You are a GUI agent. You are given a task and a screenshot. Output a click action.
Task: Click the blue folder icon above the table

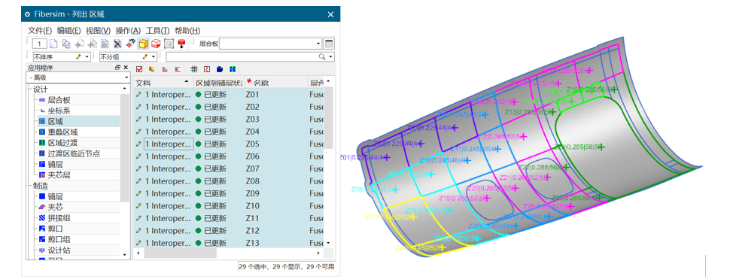point(219,69)
